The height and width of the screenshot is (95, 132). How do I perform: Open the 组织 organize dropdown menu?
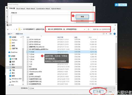[x=10, y=34]
